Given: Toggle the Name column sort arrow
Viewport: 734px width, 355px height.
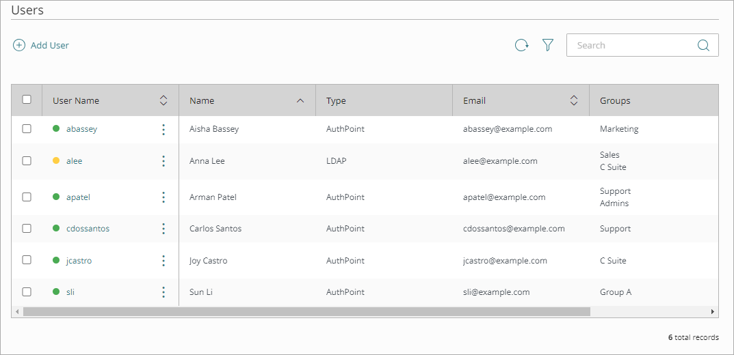Looking at the screenshot, I should point(300,100).
